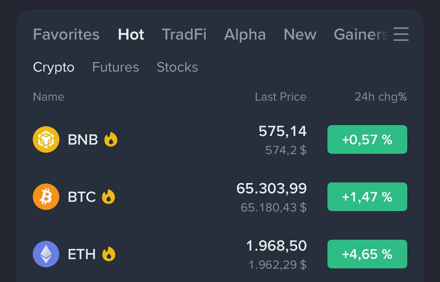Open the TradFi tab
This screenshot has width=440, height=282.
(184, 34)
